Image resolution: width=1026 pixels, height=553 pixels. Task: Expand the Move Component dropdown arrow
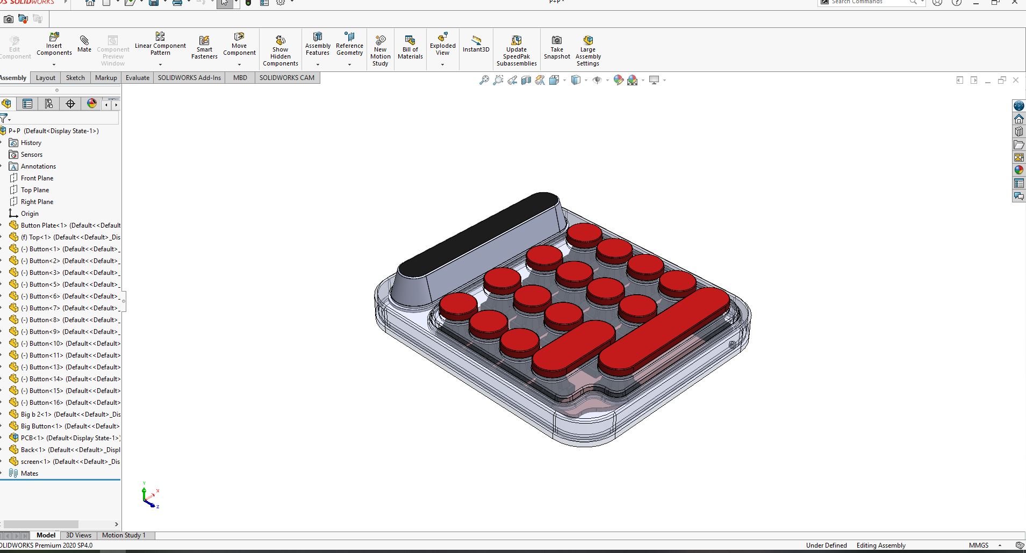[239, 64]
